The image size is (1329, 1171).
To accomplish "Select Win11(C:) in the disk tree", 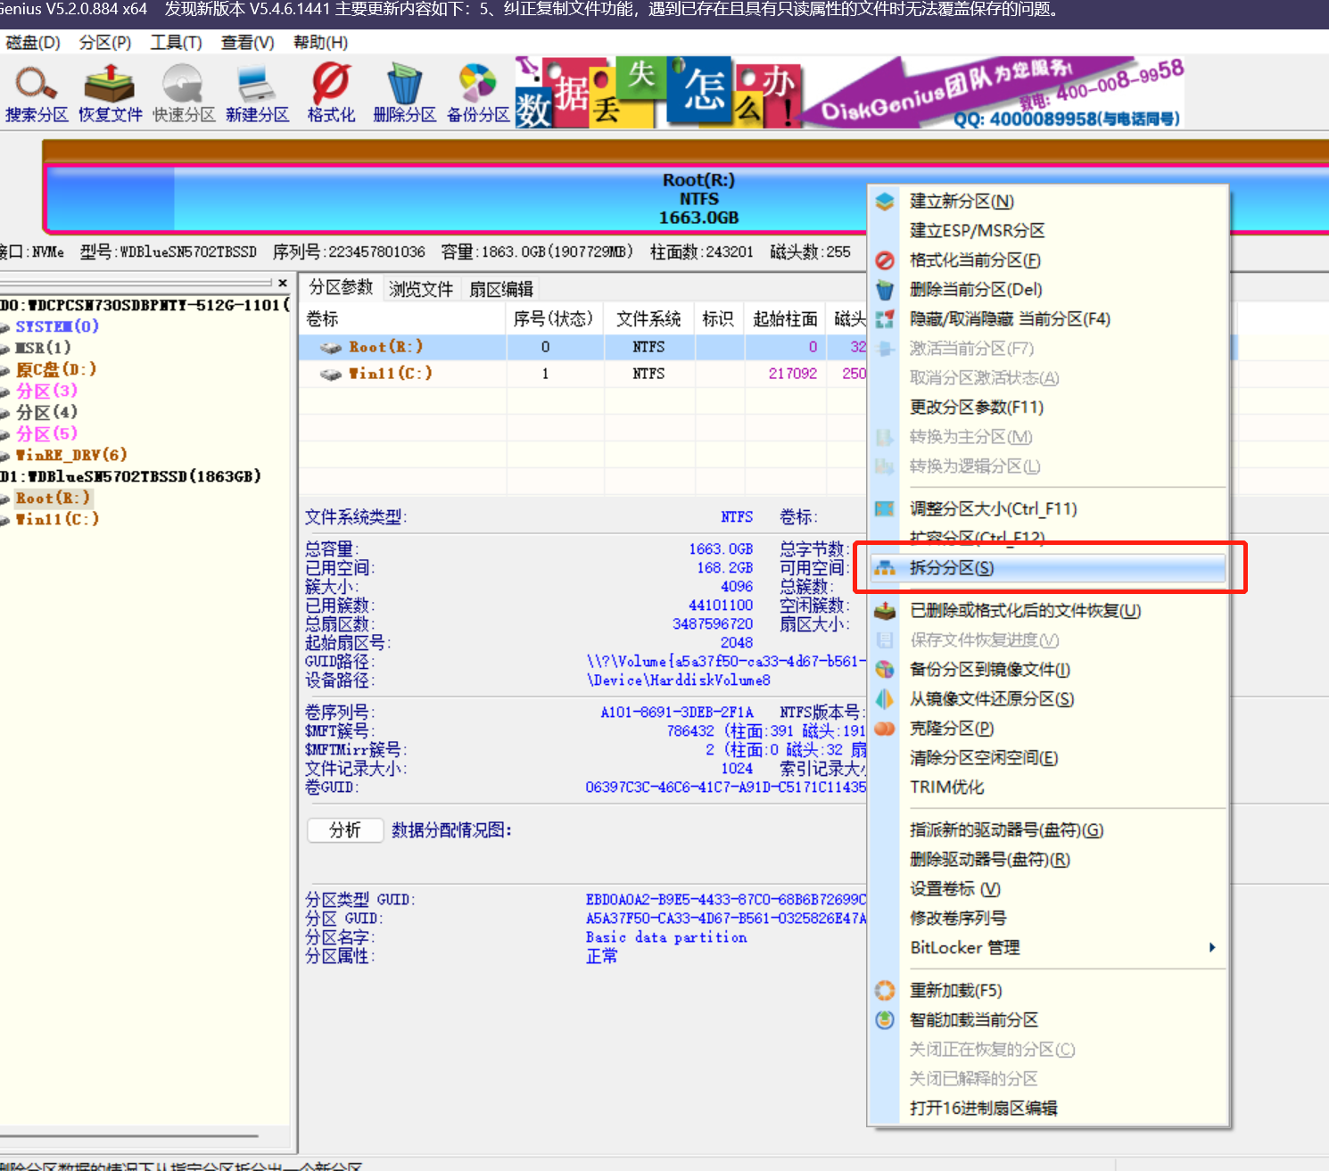I will (x=57, y=519).
